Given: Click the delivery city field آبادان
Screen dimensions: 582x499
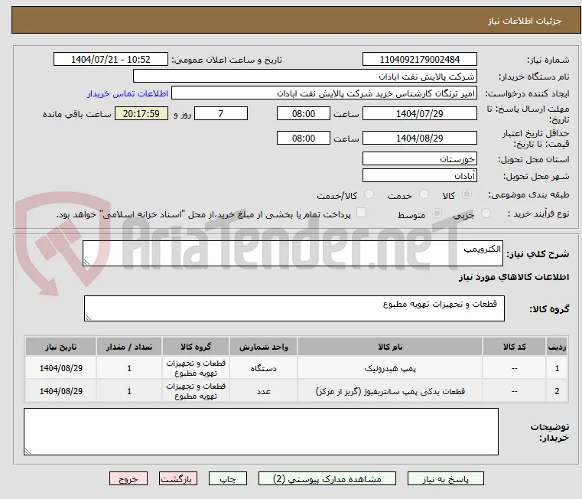Looking at the screenshot, I should (x=419, y=176).
